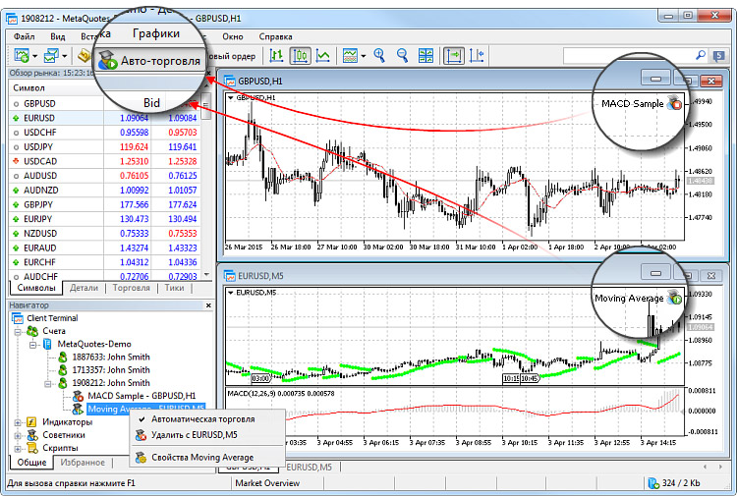Viewport: 737px width, 496px height.
Task: Select the bar chart toolbar icon
Action: pos(277,56)
